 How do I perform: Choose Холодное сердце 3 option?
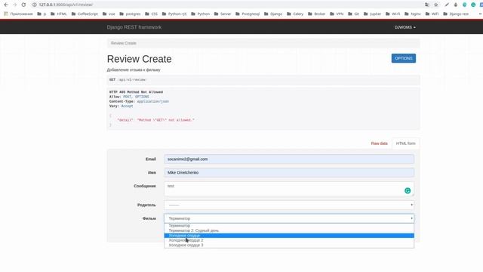tap(289, 245)
